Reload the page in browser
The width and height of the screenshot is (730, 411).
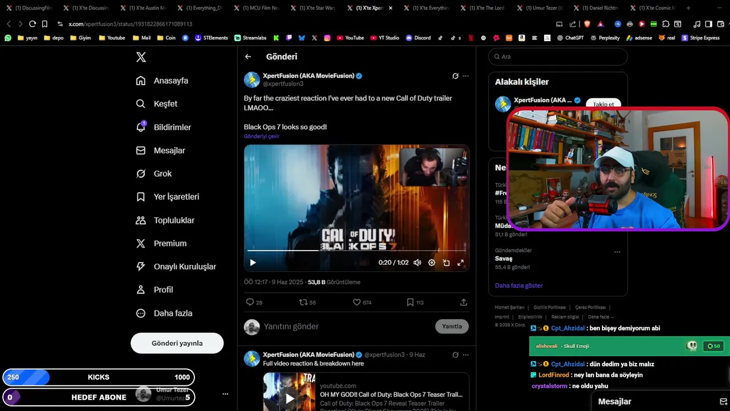coord(33,24)
